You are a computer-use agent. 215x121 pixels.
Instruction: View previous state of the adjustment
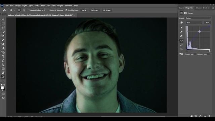coord(196,116)
